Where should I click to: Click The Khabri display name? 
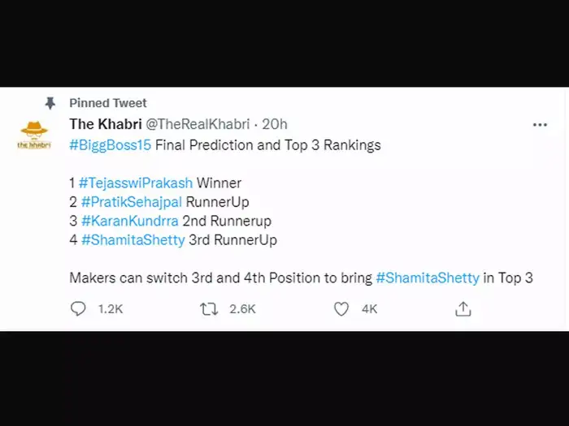point(105,124)
